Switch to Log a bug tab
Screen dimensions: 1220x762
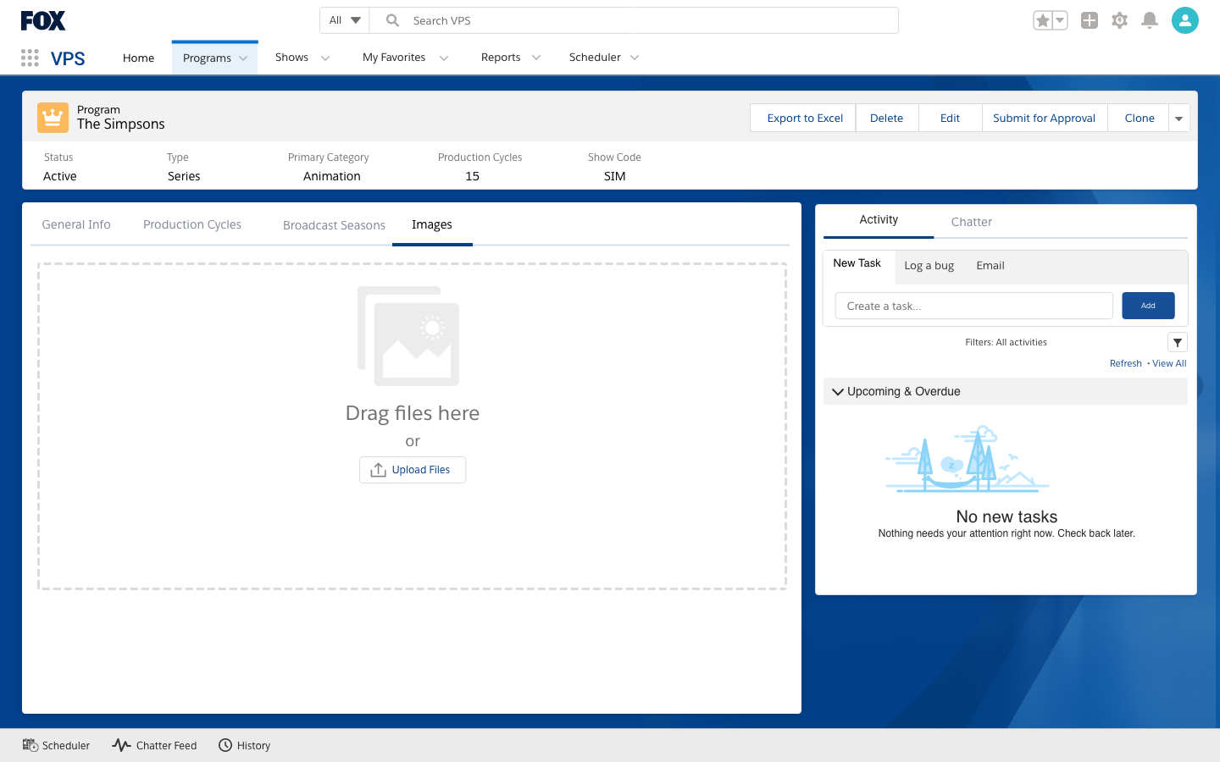point(929,266)
